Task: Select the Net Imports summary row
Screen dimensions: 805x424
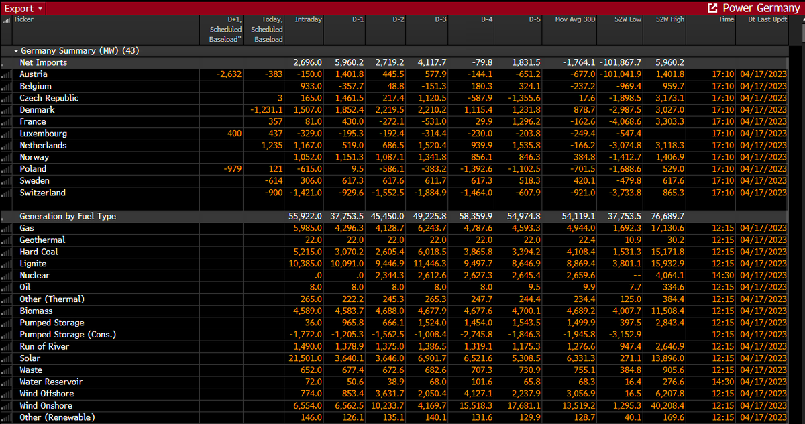Action: (394, 63)
